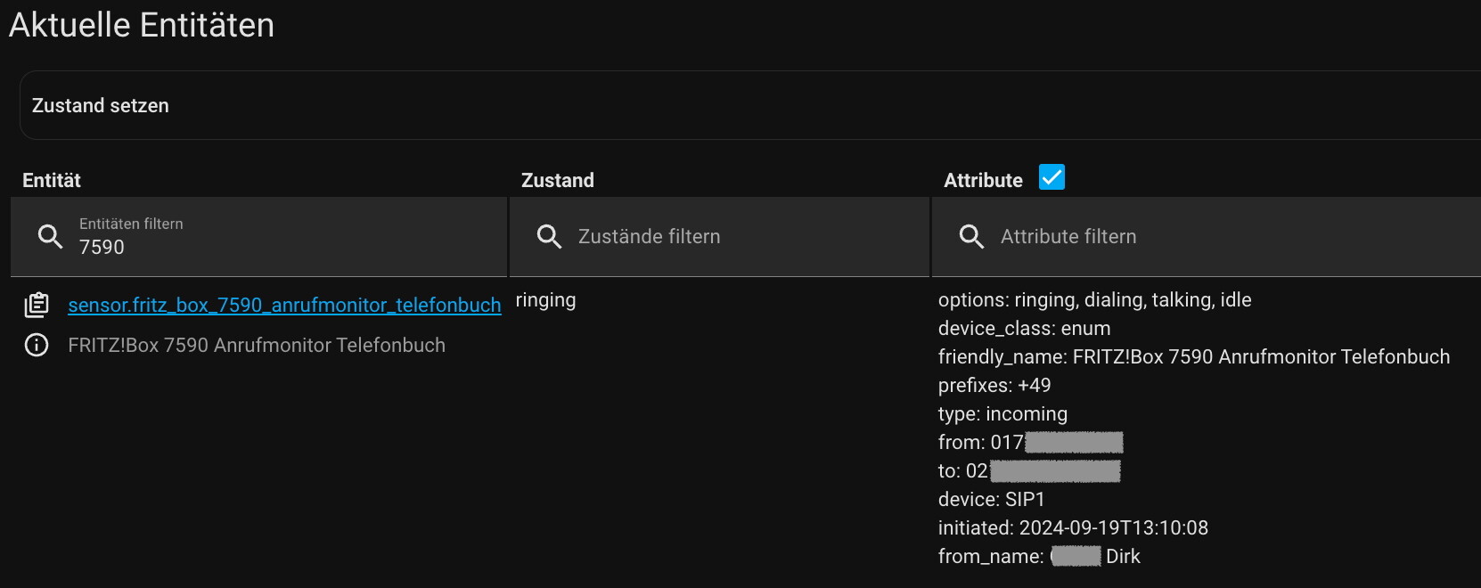Click the options attribute line

(1094, 300)
